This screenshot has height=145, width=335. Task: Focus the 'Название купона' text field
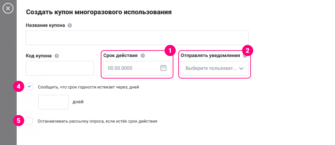pyautogui.click(x=137, y=38)
